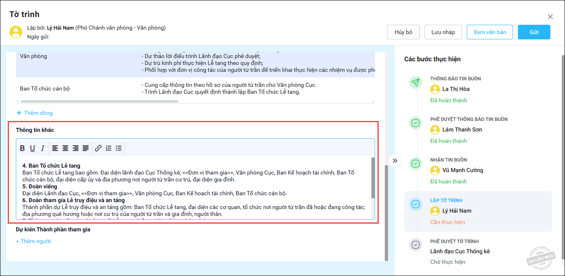
Task: Collapse the Các bước thực hiện panel
Action: (x=395, y=161)
